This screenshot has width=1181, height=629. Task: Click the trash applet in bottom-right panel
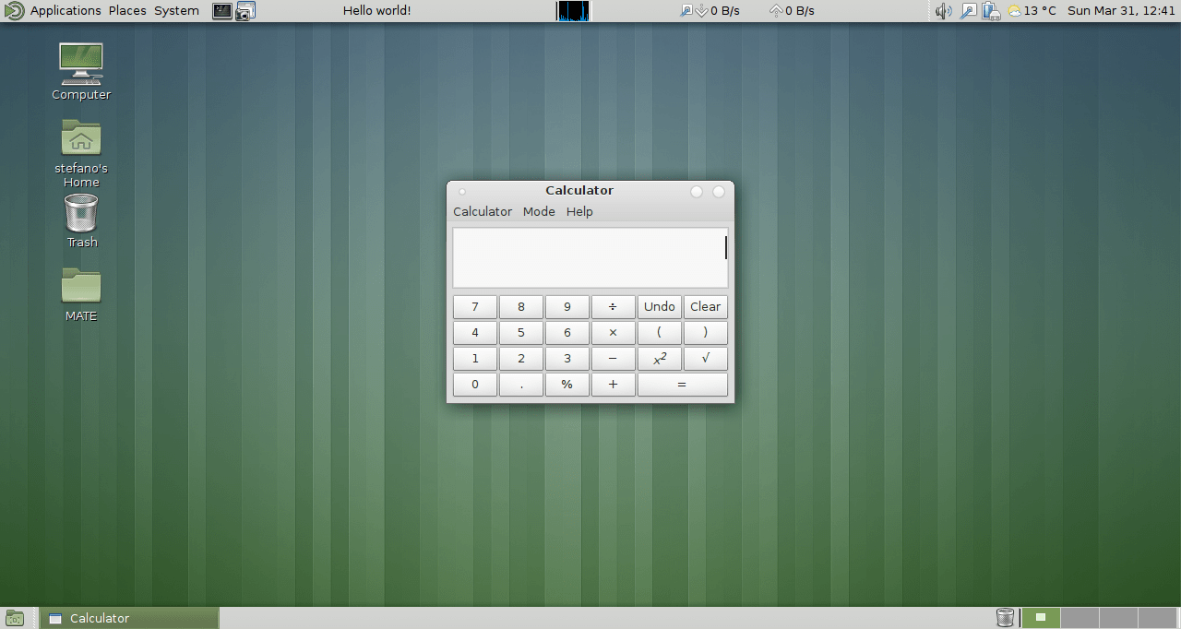click(1005, 617)
